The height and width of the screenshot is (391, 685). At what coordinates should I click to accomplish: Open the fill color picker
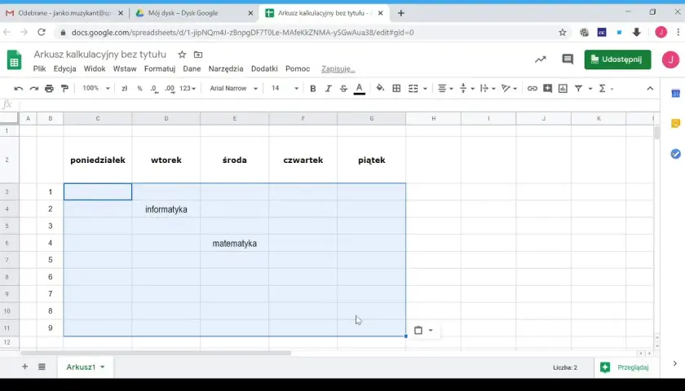pyautogui.click(x=380, y=88)
